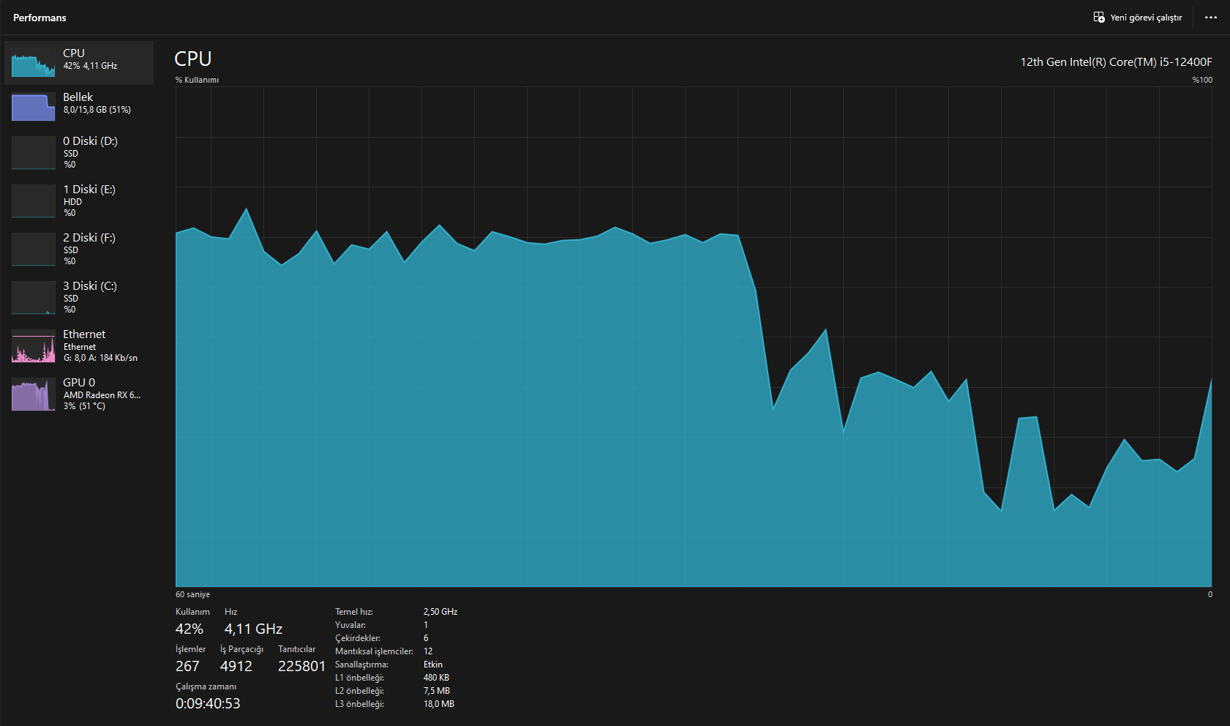Click the '% Kullanımı' graph label
Screen dimensions: 1230x726
[197, 80]
